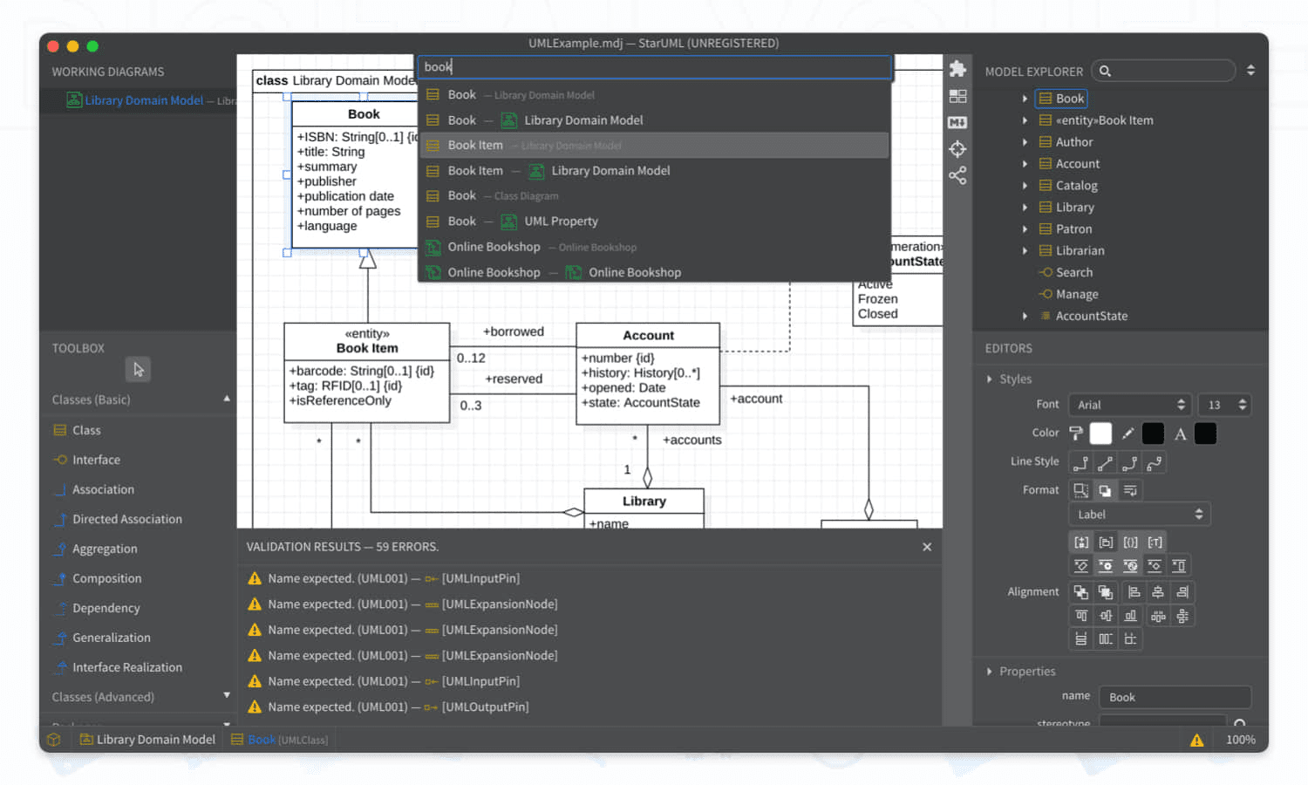This screenshot has height=785, width=1308.
Task: Choose the Curve line style icon
Action: coord(1155,463)
